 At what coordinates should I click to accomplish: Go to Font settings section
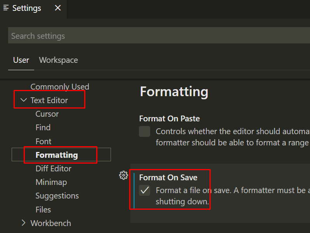(x=43, y=142)
